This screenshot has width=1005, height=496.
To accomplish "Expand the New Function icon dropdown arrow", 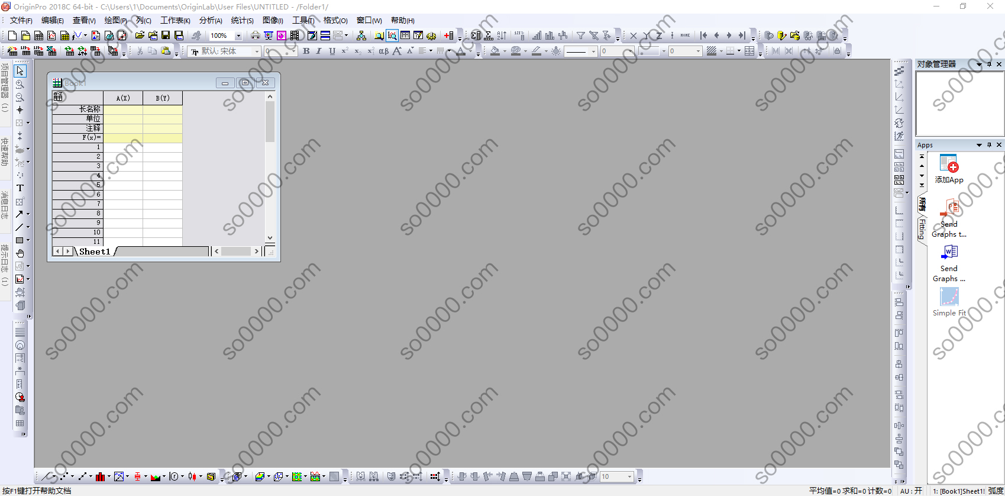I will point(85,36).
